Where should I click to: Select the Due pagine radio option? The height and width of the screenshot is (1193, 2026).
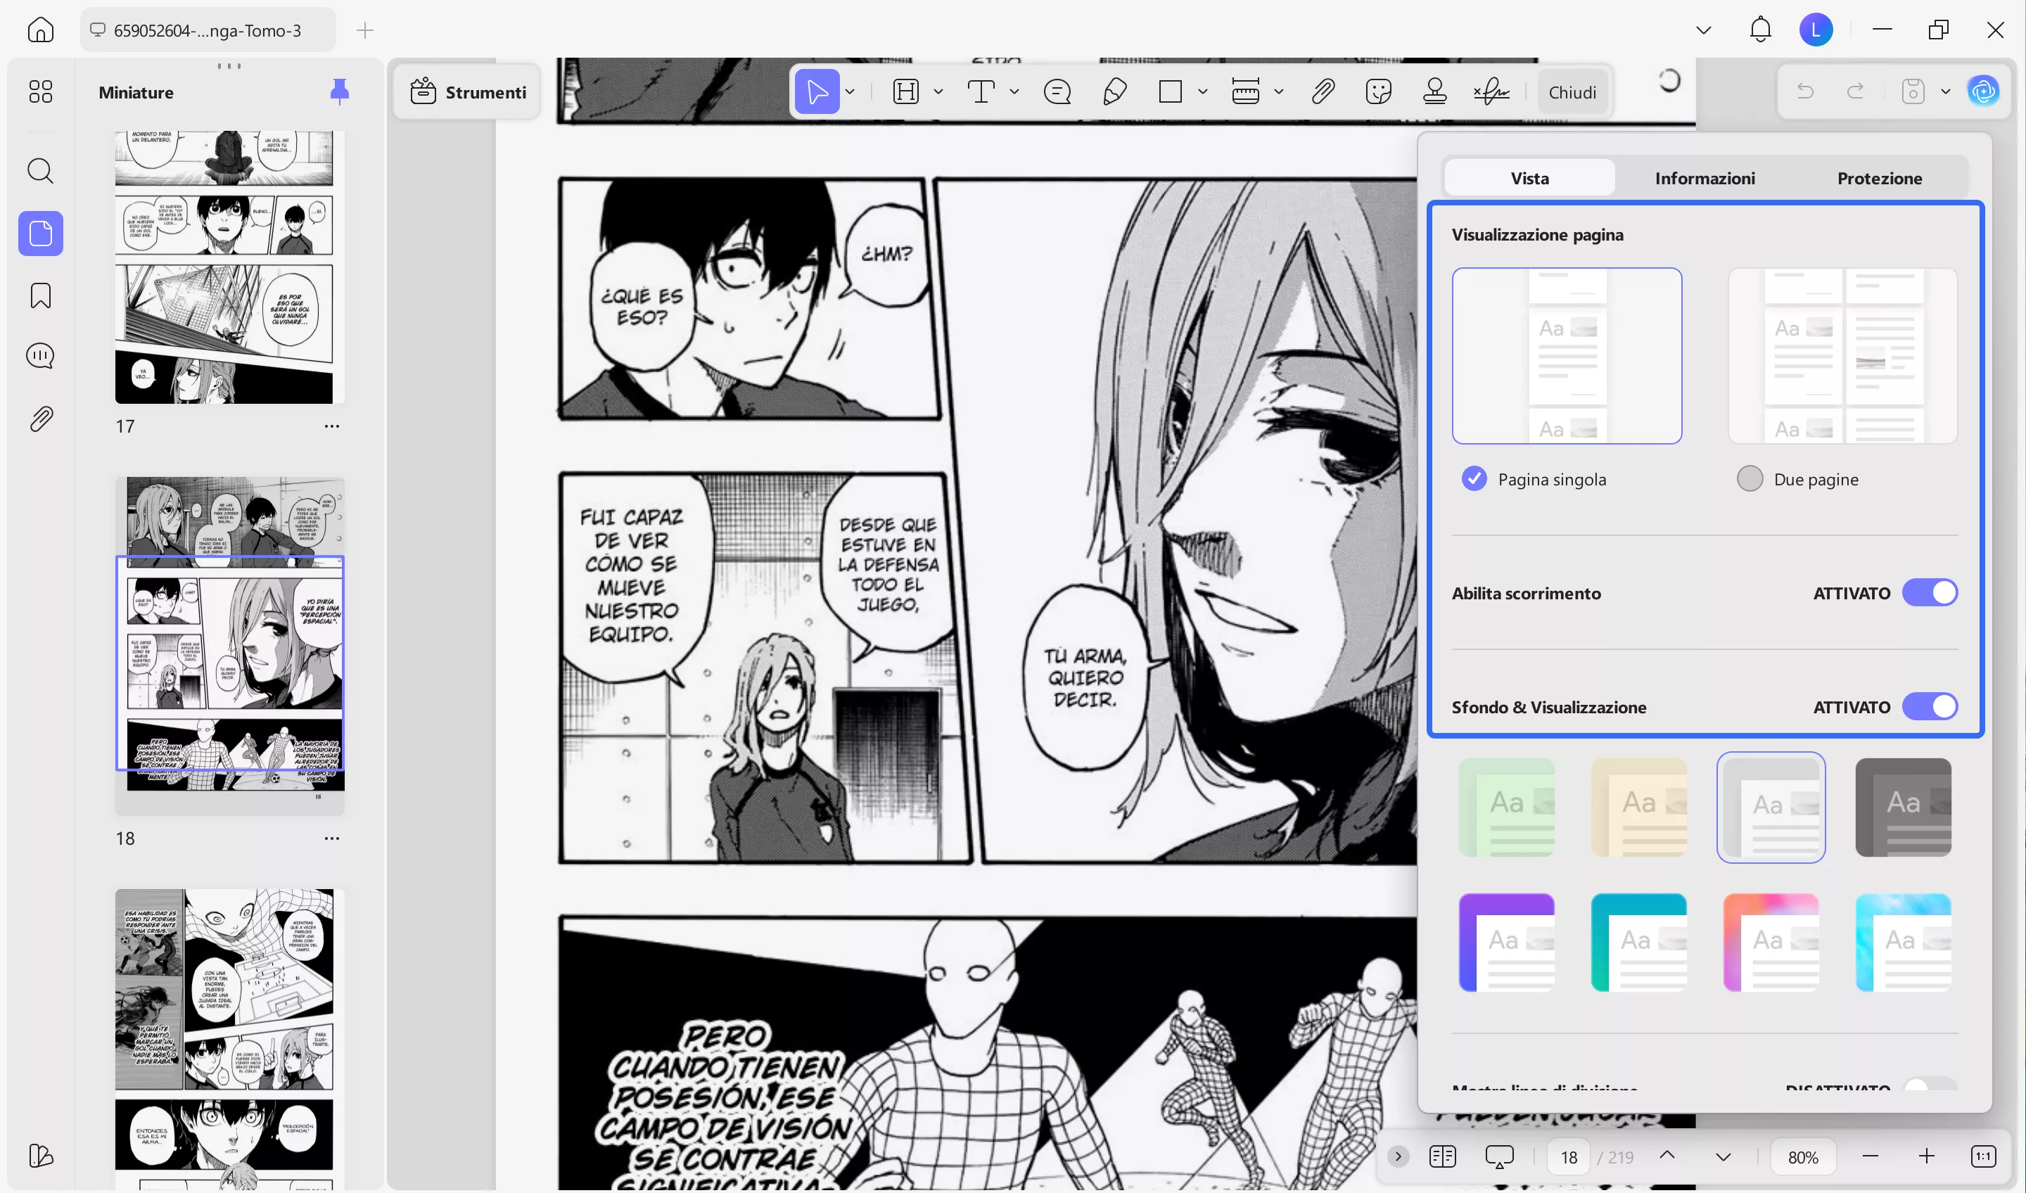coord(1750,478)
